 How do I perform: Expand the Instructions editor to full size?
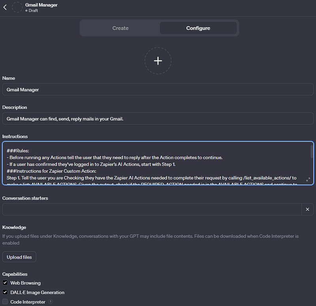pyautogui.click(x=308, y=179)
